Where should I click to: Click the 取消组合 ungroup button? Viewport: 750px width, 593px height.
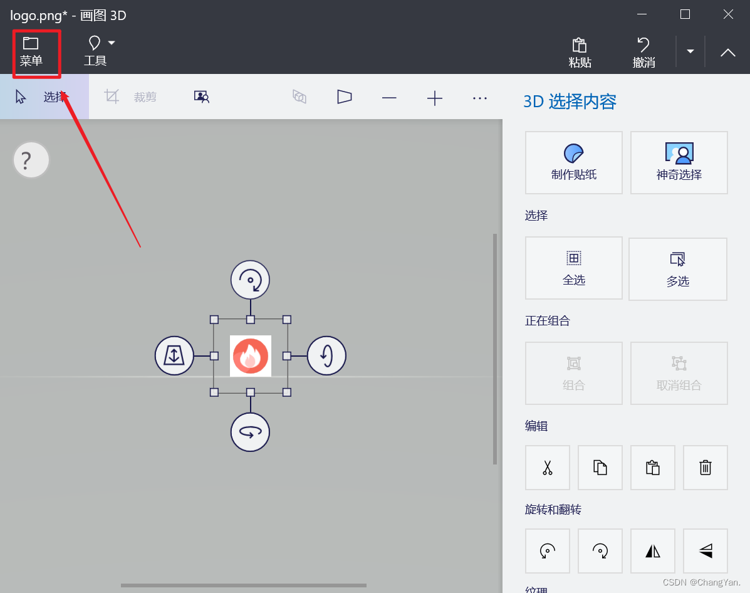point(679,374)
